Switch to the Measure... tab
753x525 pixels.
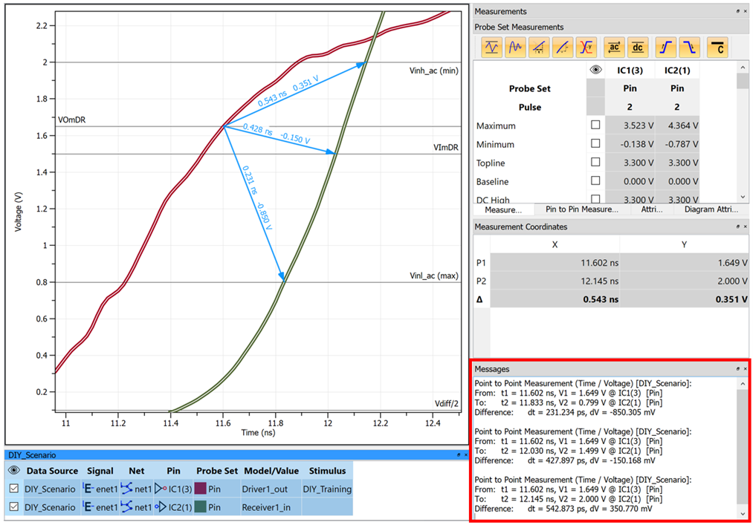click(502, 209)
